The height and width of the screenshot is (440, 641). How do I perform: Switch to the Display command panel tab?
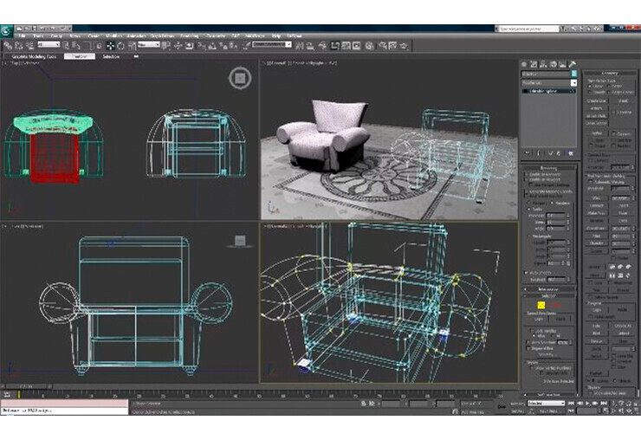tap(562, 64)
